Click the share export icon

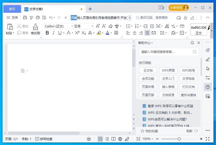(x=192, y=18)
